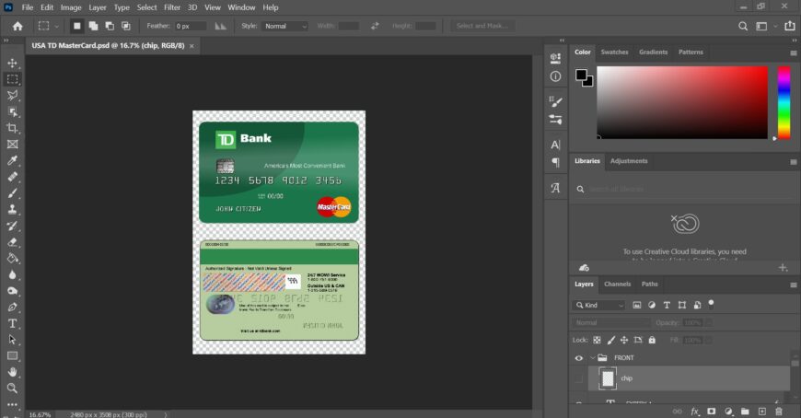Click the Create new group folder button
This screenshot has height=418, width=801.
(745, 412)
